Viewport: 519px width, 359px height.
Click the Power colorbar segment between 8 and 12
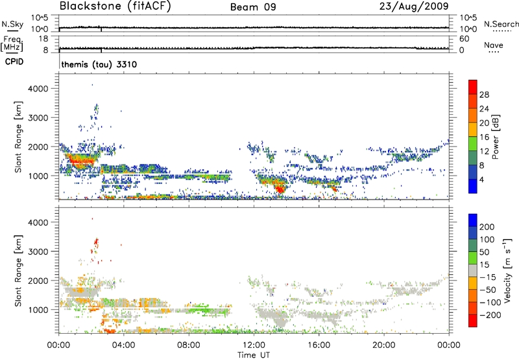tap(473, 158)
